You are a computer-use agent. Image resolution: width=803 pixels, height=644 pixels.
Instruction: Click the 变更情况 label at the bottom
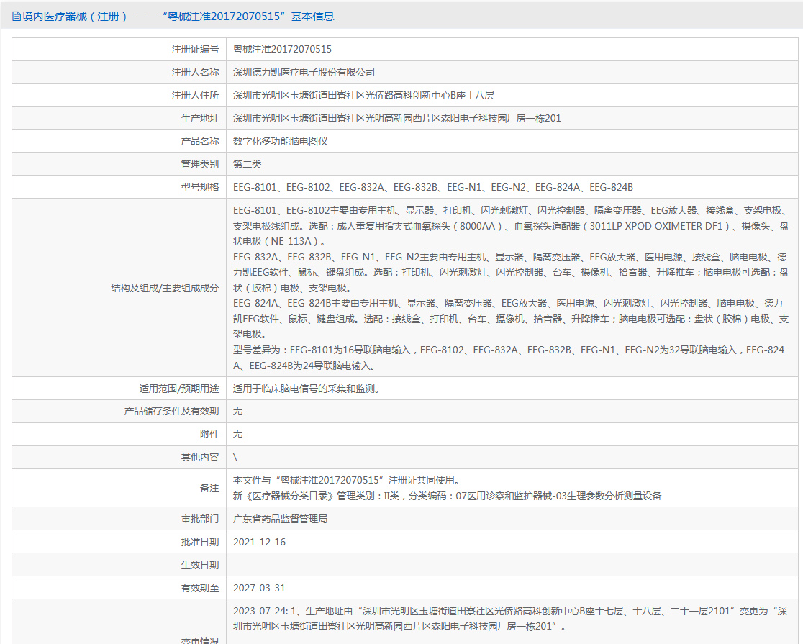[x=200, y=640]
